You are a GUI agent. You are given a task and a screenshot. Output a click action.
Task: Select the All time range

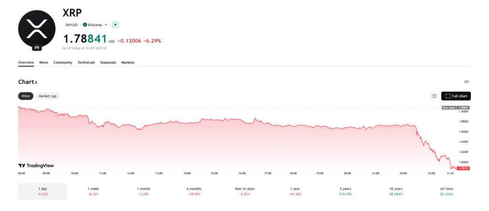click(446, 191)
